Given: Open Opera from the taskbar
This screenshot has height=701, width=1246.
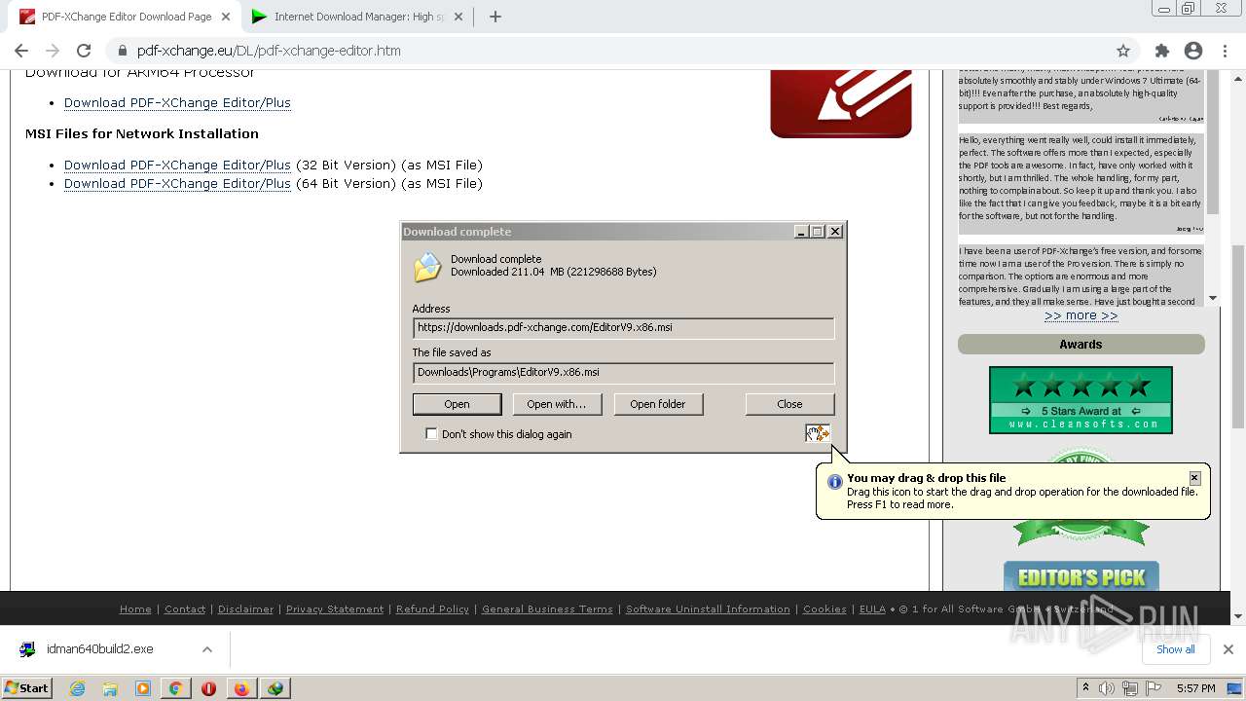Looking at the screenshot, I should [208, 688].
